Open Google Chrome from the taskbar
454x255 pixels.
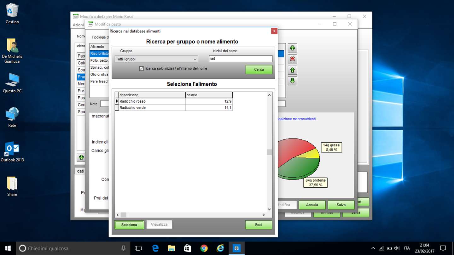204,248
